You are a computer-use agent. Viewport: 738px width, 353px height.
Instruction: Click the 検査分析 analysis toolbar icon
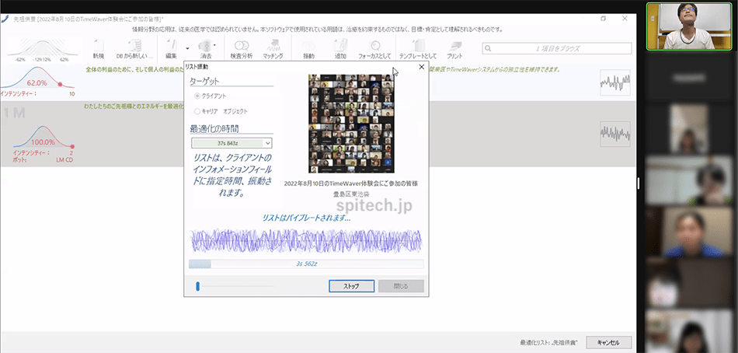pyautogui.click(x=242, y=49)
